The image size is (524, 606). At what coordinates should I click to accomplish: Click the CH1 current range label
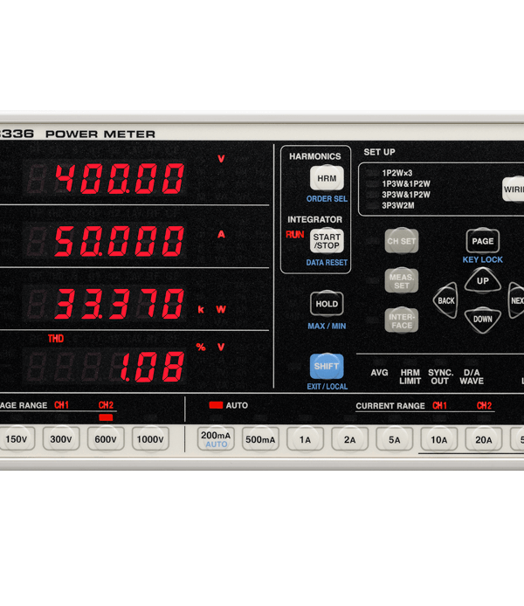click(x=439, y=405)
